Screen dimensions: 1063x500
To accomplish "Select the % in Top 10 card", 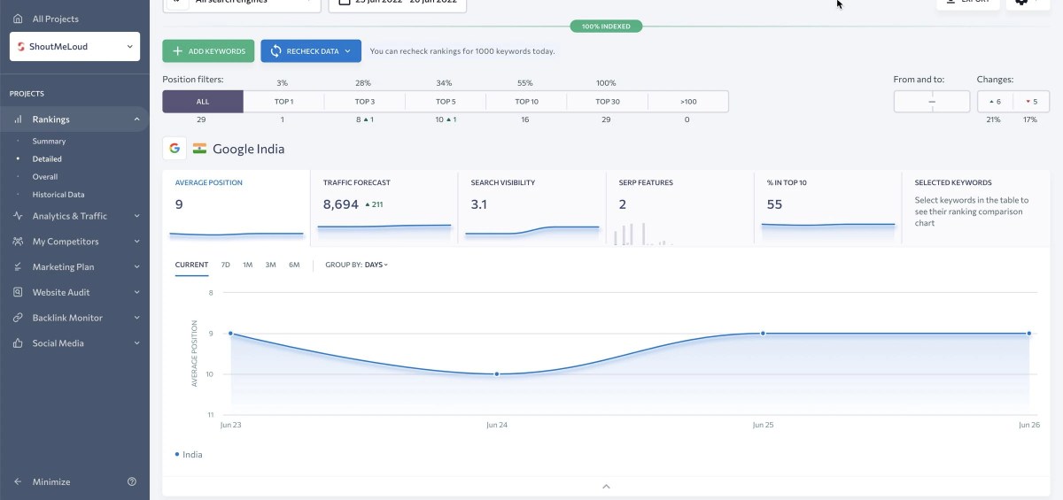I will (828, 208).
